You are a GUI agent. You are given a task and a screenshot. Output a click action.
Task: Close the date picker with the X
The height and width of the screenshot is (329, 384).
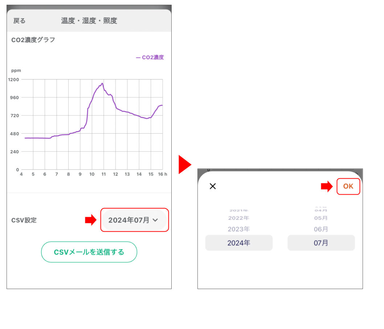[213, 186]
